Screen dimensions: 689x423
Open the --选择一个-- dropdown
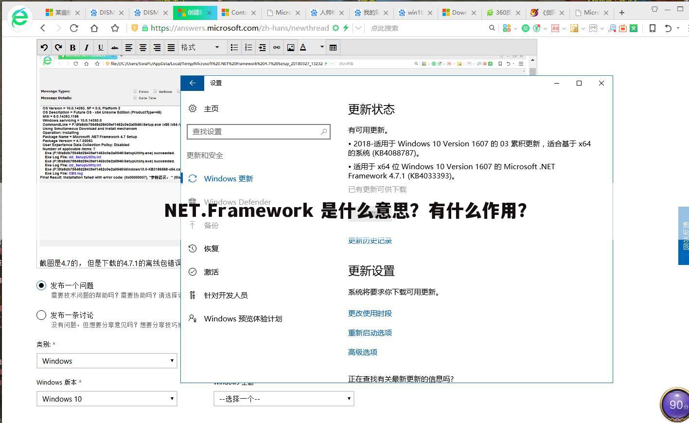click(284, 399)
